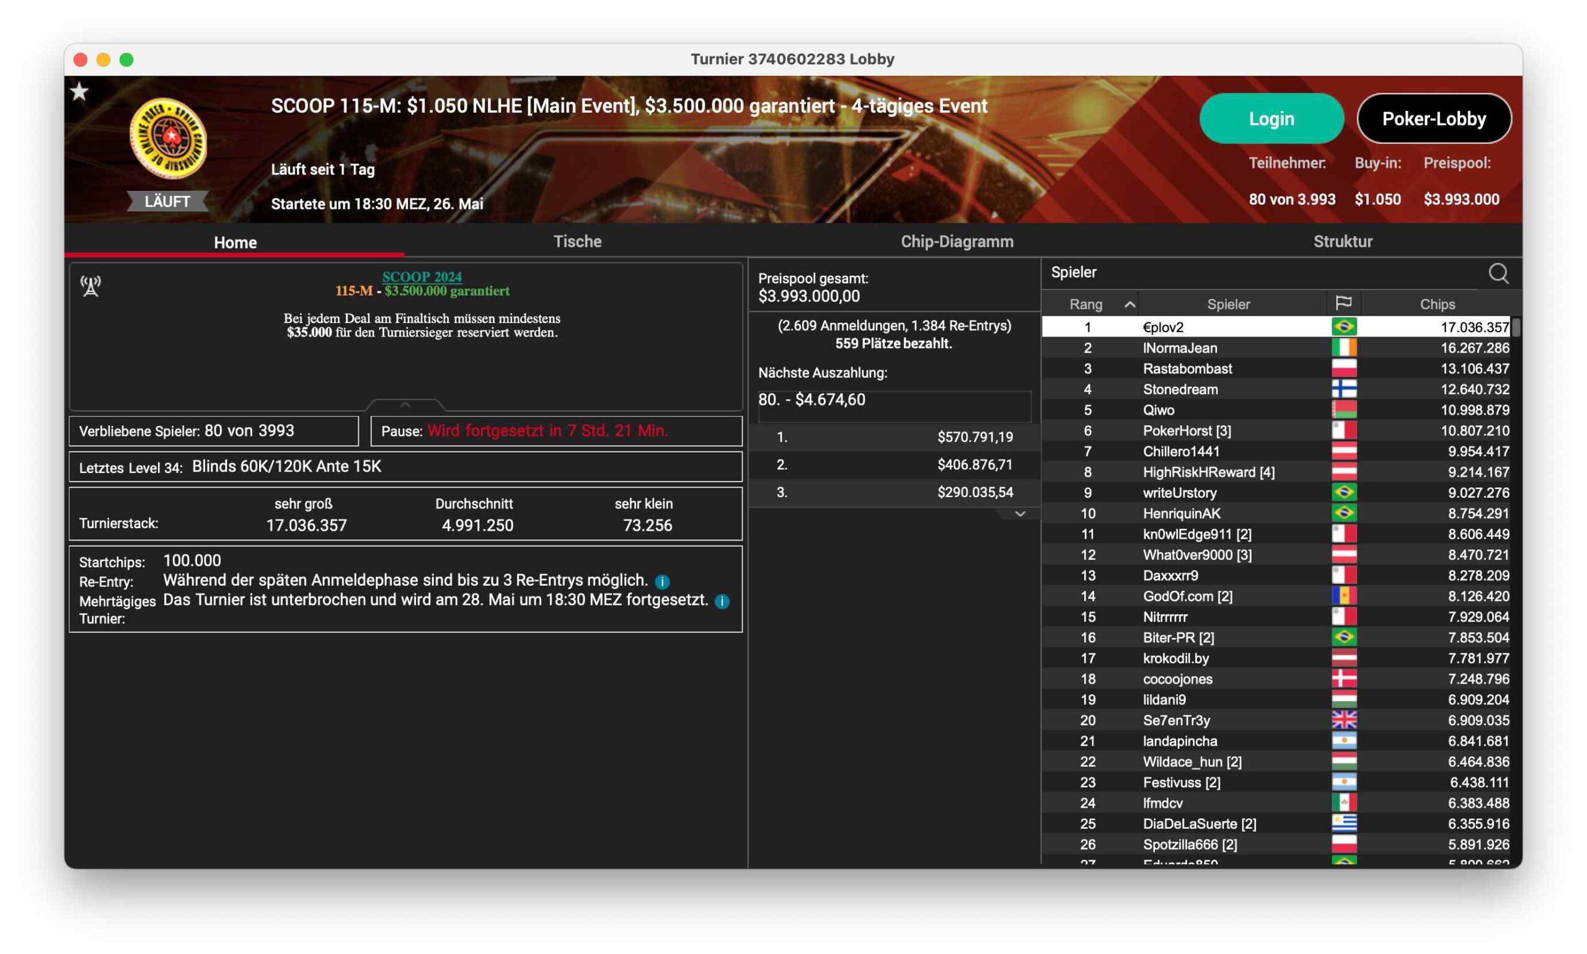
Task: Sort by Rang column arrow
Action: point(1129,304)
